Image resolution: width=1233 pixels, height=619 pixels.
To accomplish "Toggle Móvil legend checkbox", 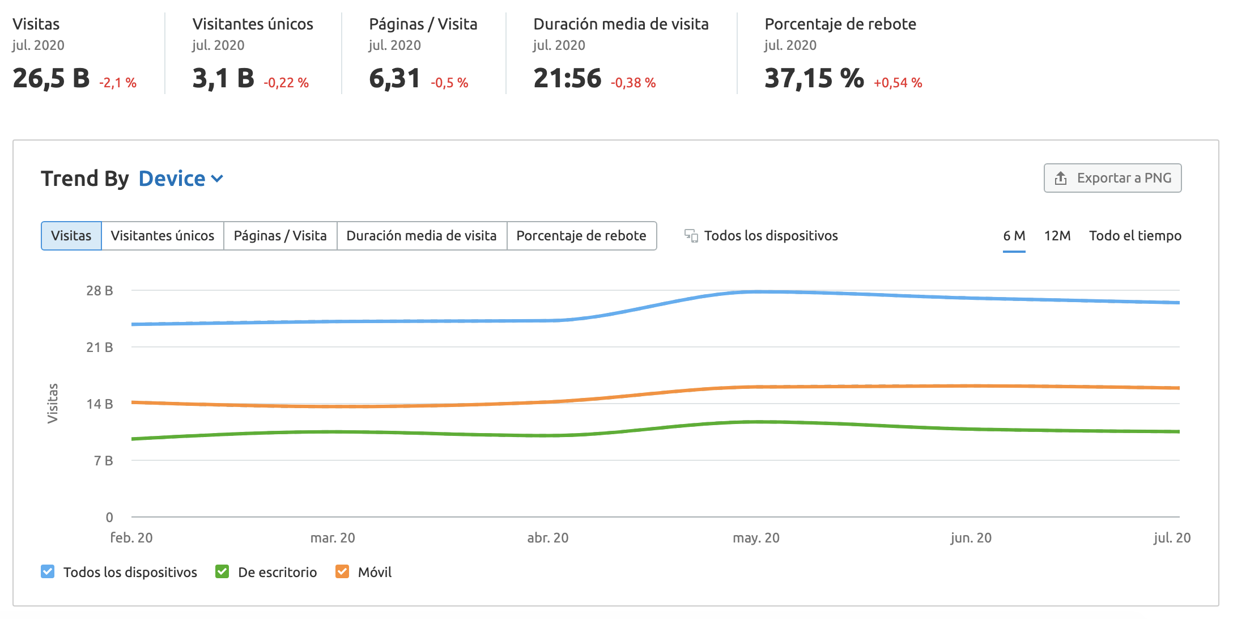I will (342, 571).
